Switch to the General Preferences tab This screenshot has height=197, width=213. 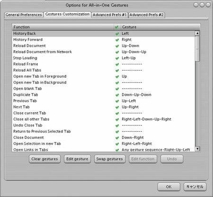[x=24, y=15]
